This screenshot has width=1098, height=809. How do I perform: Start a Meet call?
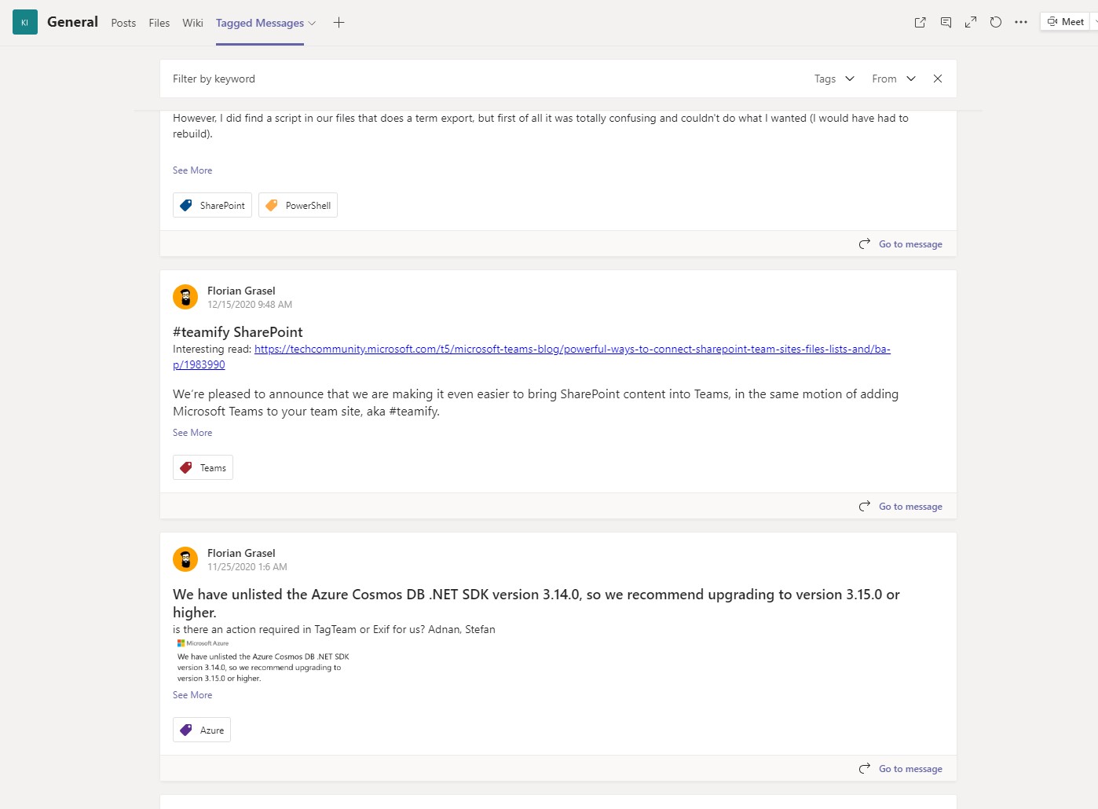point(1065,21)
